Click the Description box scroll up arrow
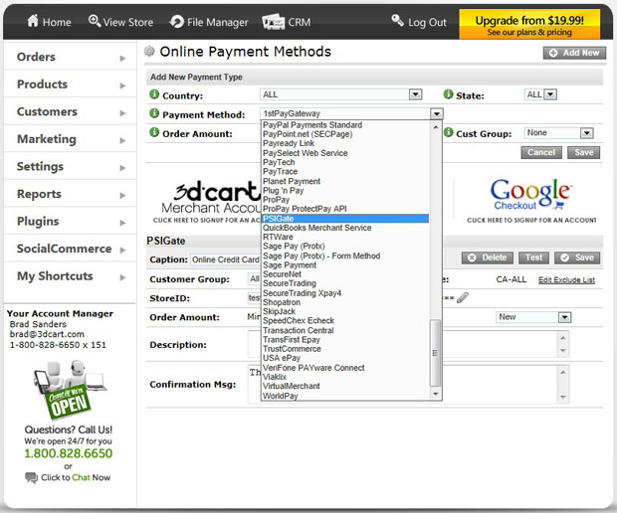This screenshot has height=513, width=617. tap(563, 338)
